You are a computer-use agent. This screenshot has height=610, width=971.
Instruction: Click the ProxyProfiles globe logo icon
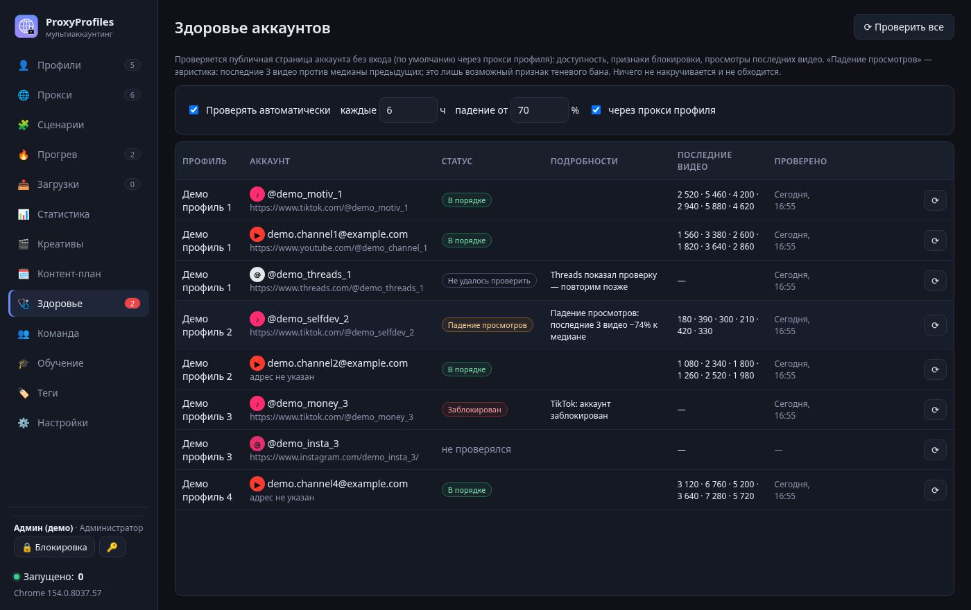pos(26,26)
